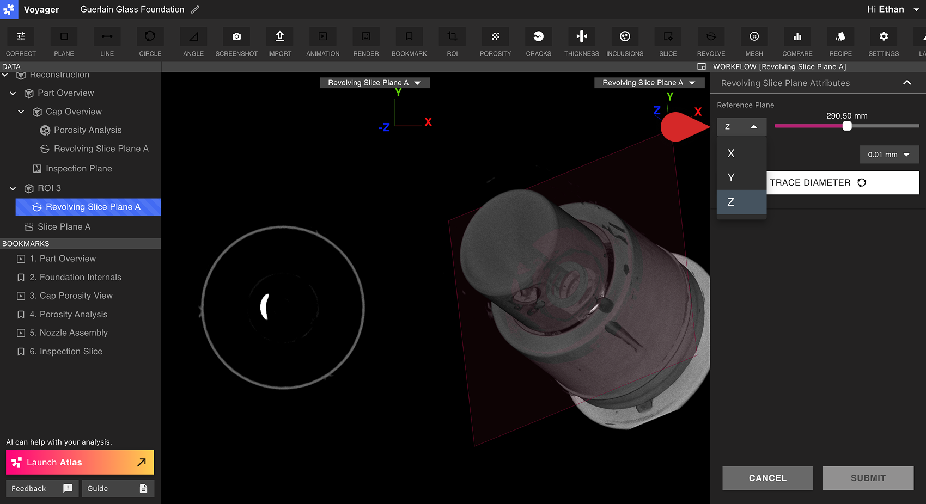Open bookmark 3. Cap Porosity View

point(65,296)
